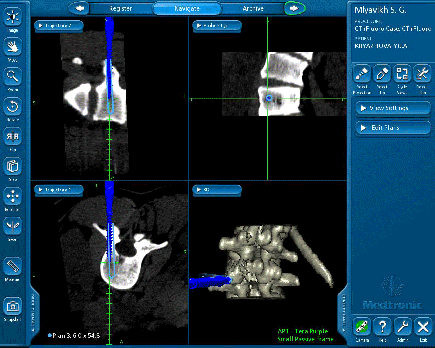The image size is (435, 348).
Task: Expand the 3D view dropdown
Action: [x=217, y=190]
